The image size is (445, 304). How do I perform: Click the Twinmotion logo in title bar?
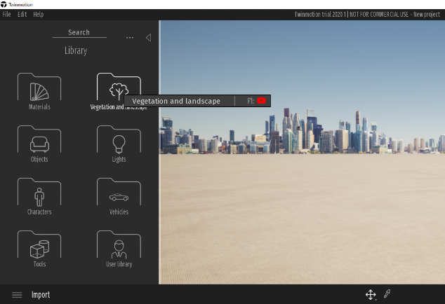4,4
